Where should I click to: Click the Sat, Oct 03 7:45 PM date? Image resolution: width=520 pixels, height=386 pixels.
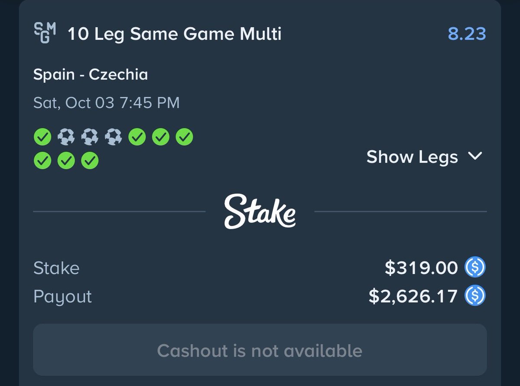(107, 103)
